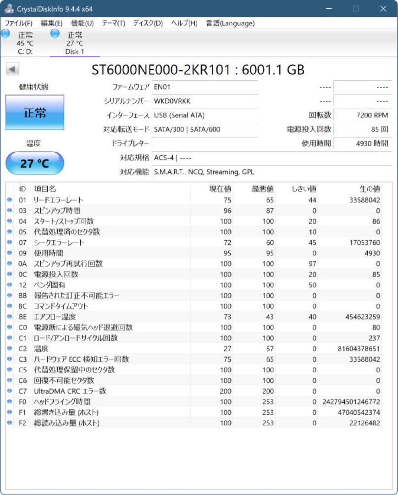Select the status icon beside 代替処理済のセクタ数
The height and width of the screenshot is (495, 398).
pyautogui.click(x=10, y=232)
